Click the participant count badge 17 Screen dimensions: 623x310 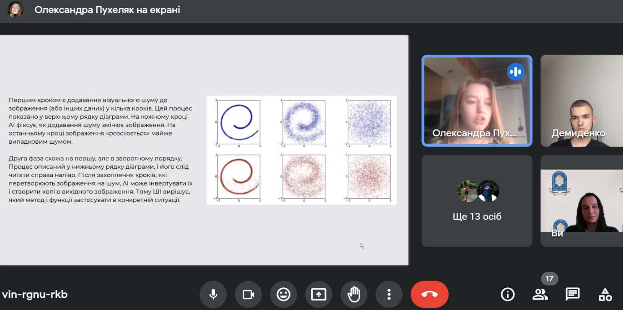pos(549,279)
